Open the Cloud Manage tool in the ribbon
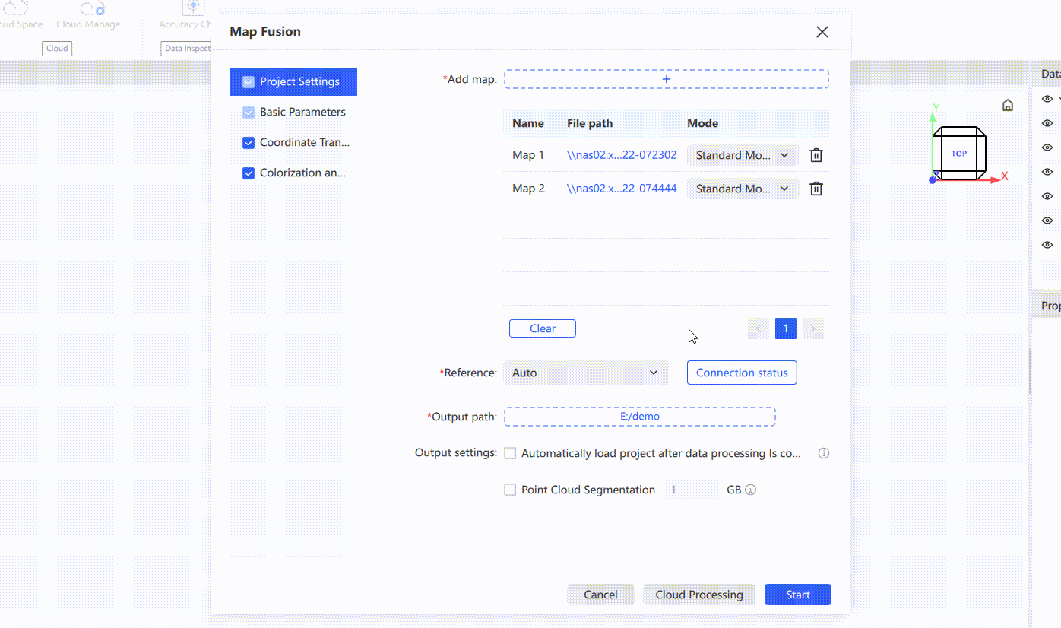The height and width of the screenshot is (628, 1061). coord(92,14)
